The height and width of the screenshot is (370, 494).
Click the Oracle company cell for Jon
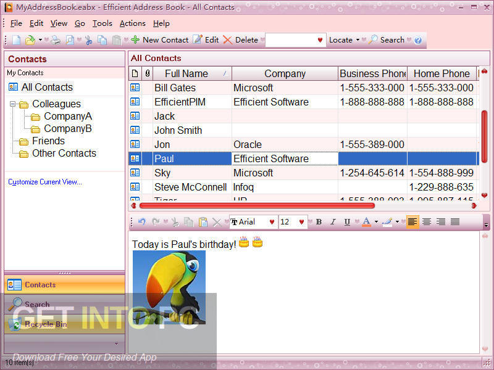coord(285,144)
